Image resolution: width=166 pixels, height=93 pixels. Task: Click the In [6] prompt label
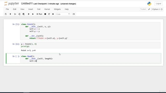16,44
